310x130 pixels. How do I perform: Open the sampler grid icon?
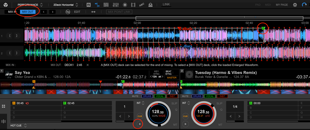coord(106,5)
